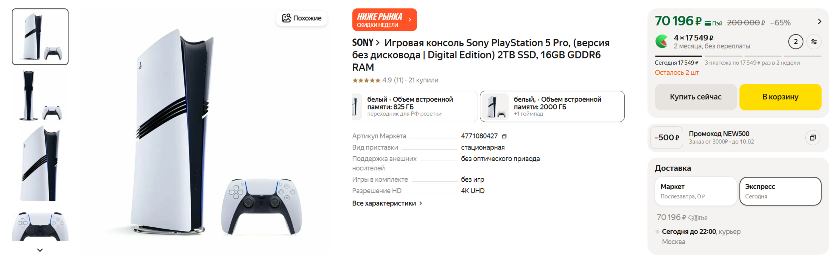
Task: Click Купить сейчас button
Action: pos(695,97)
